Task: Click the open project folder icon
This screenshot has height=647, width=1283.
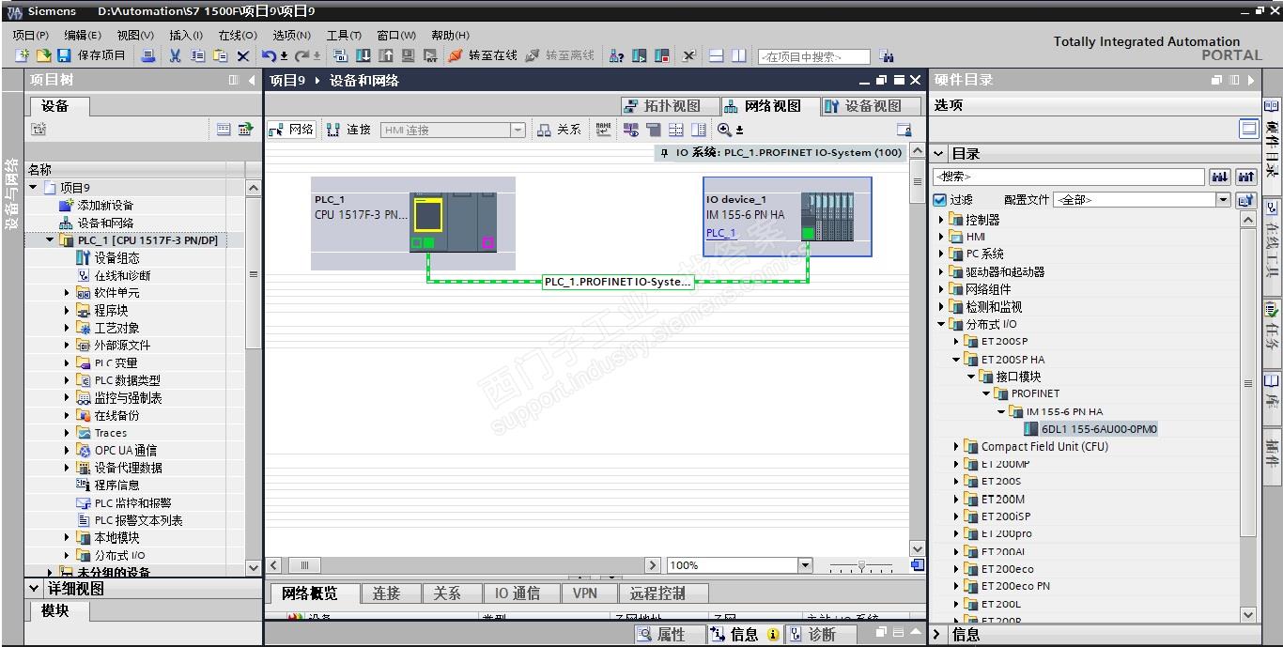Action: coord(43,55)
